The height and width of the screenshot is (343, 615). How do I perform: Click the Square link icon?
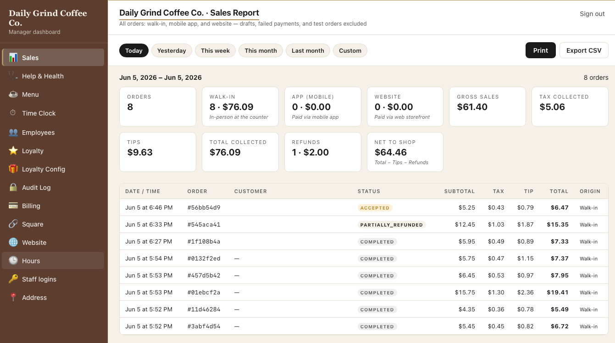coord(13,224)
